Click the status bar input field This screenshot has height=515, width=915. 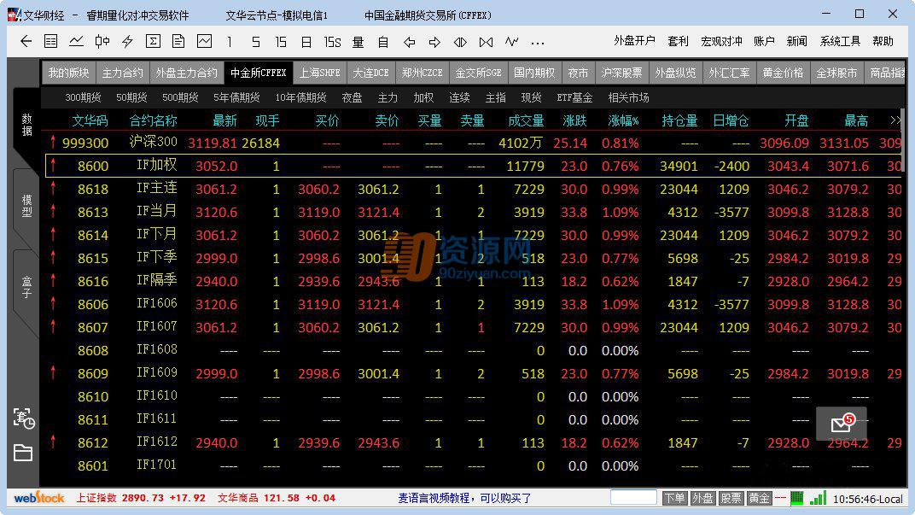click(x=633, y=497)
